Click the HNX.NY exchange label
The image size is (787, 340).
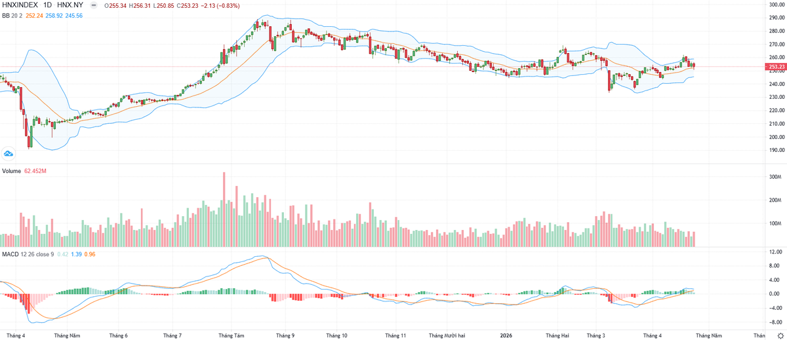pyautogui.click(x=71, y=4)
